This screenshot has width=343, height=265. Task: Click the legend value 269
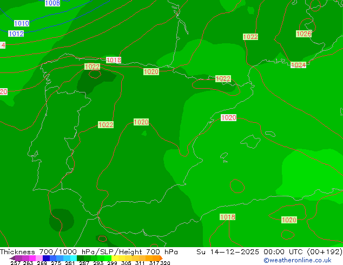[x=42, y=263]
